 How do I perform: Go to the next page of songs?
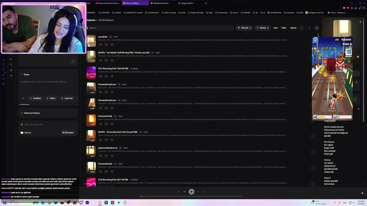pyautogui.click(x=317, y=28)
